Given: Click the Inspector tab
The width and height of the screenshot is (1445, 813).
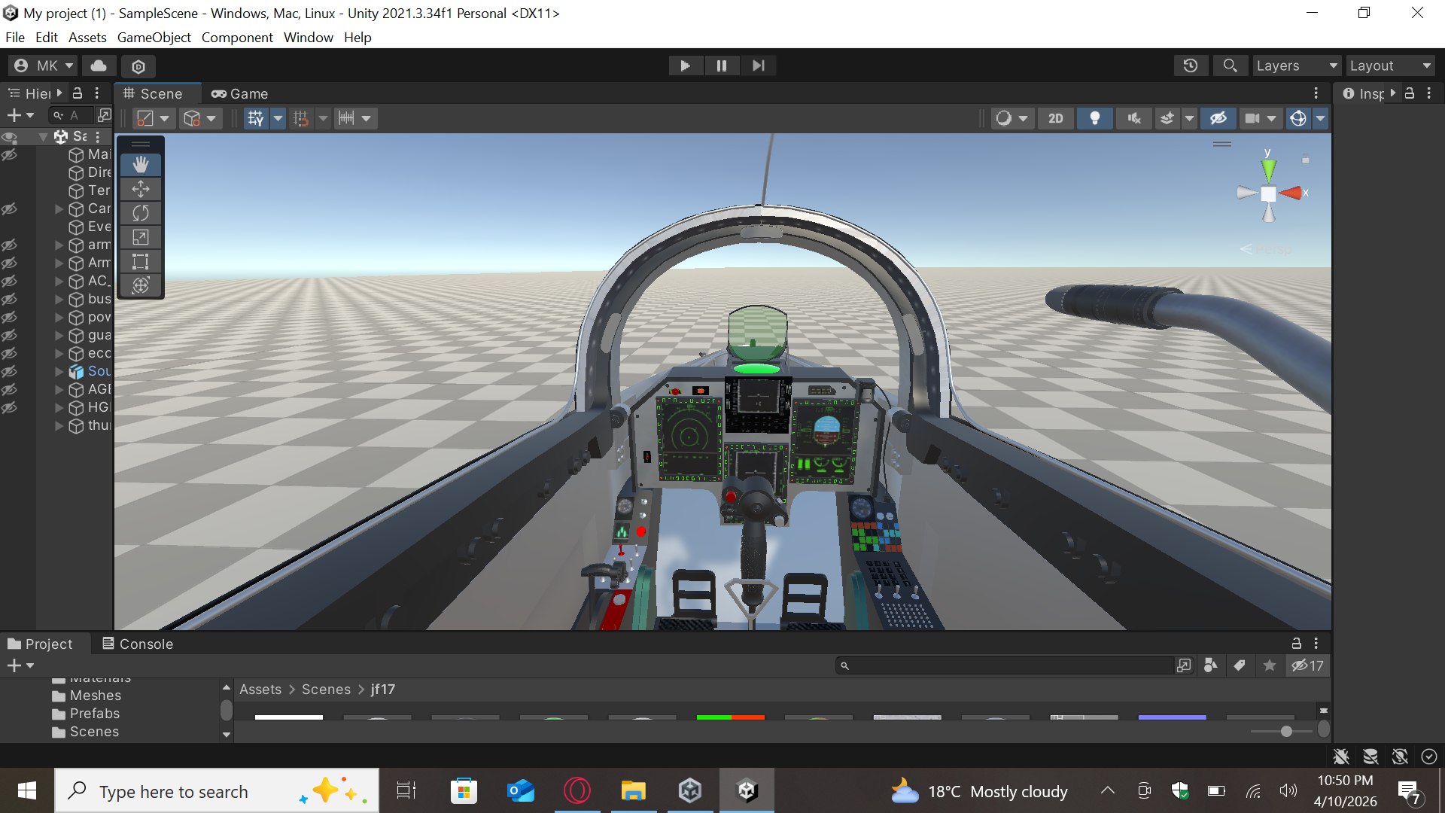Looking at the screenshot, I should pos(1364,93).
